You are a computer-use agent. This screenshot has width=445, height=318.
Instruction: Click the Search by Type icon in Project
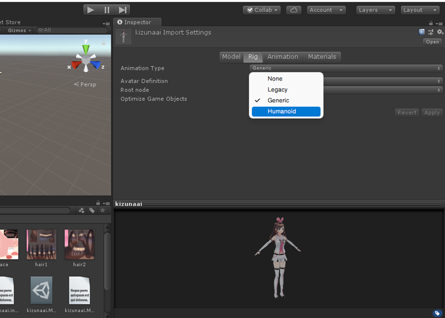(81, 210)
